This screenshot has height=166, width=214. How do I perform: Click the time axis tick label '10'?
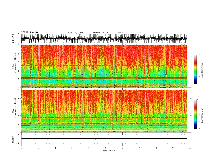click(190, 148)
